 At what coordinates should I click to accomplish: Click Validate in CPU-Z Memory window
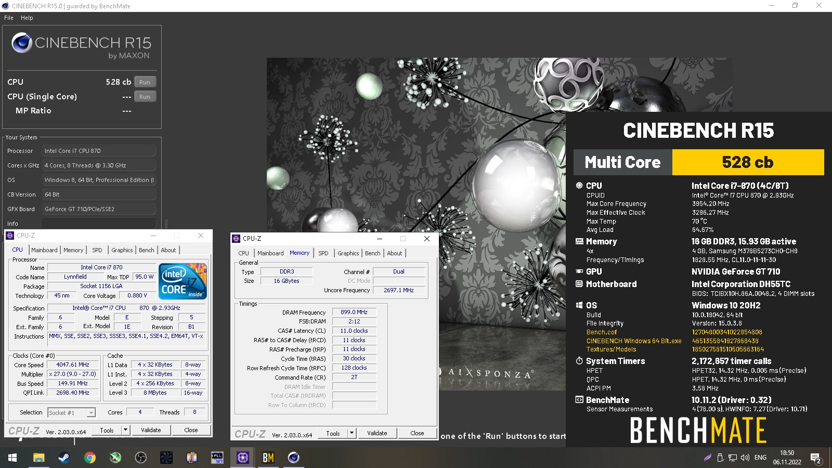[377, 433]
